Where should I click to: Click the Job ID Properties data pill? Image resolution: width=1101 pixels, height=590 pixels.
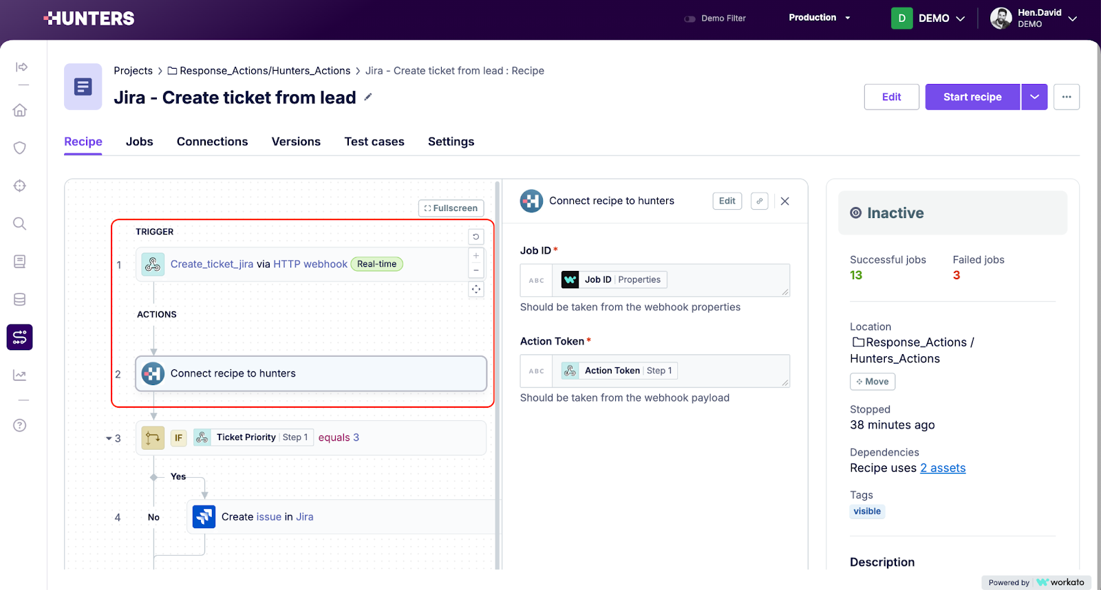[614, 280]
